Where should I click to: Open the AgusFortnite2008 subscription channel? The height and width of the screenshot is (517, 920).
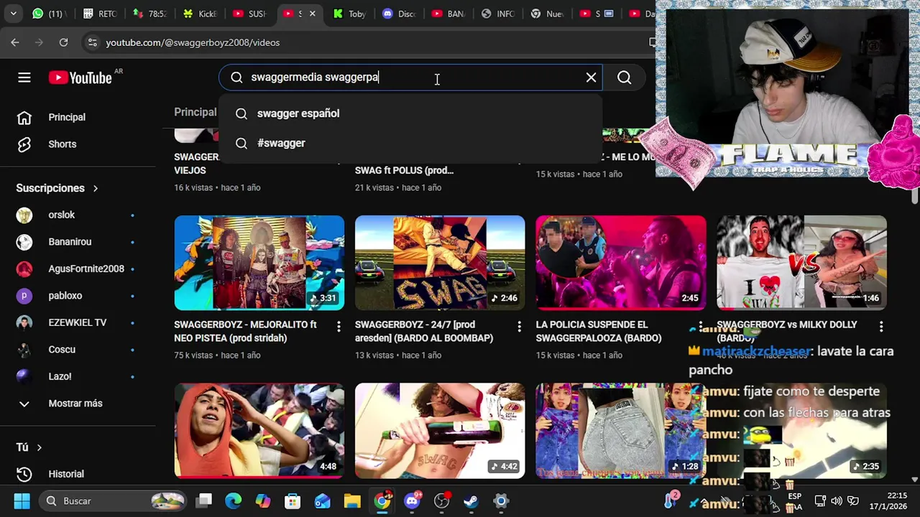coord(78,269)
